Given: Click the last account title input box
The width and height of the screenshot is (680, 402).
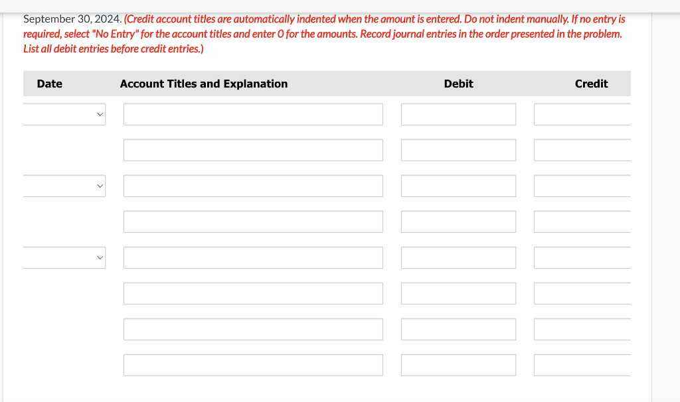Looking at the screenshot, I should pyautogui.click(x=253, y=364).
